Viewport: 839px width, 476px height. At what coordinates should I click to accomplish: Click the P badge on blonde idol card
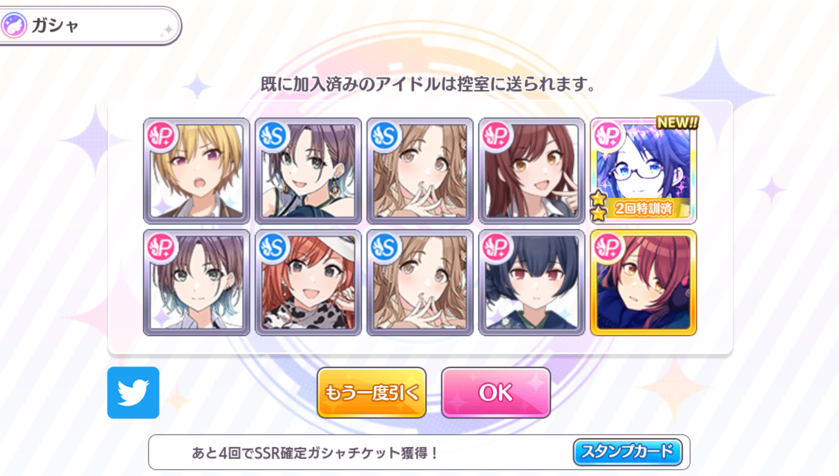tap(161, 135)
